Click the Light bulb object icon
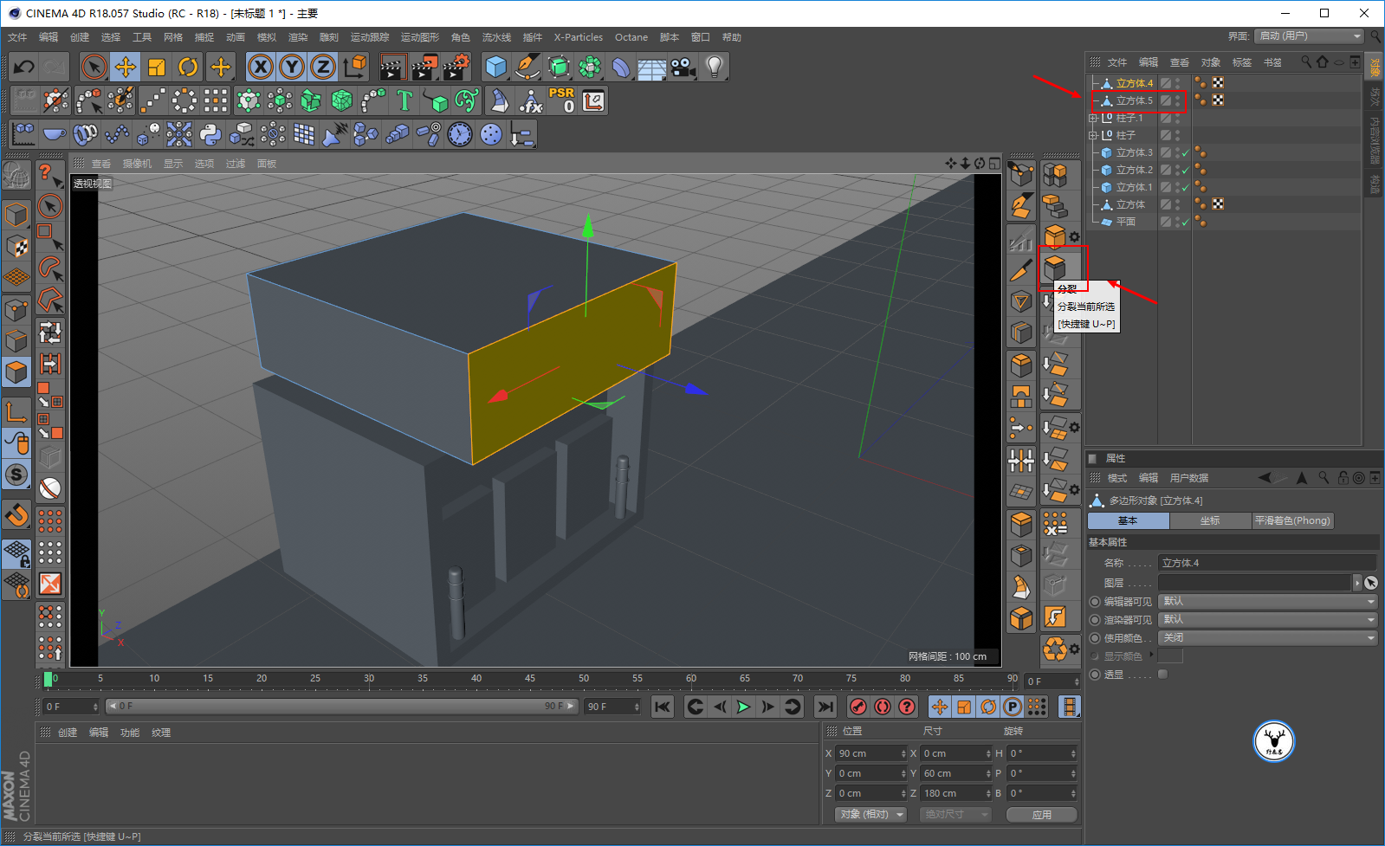1385x846 pixels. pos(714,67)
